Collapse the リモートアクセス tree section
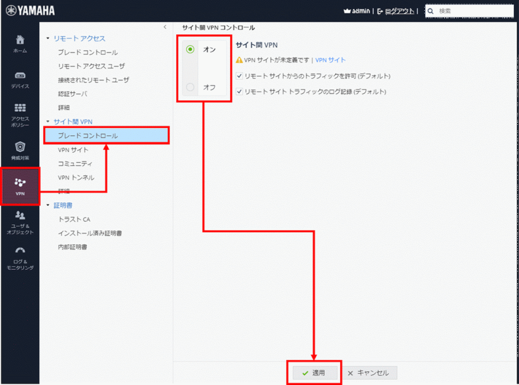This screenshot has height=385, width=519. click(x=48, y=39)
